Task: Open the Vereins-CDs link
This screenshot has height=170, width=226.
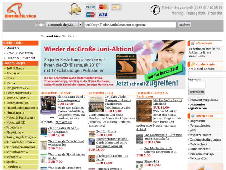Action: (x=198, y=158)
